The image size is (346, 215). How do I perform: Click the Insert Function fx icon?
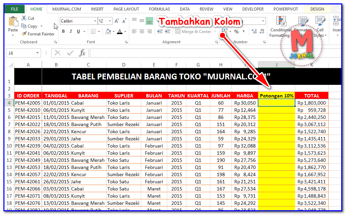(82, 53)
